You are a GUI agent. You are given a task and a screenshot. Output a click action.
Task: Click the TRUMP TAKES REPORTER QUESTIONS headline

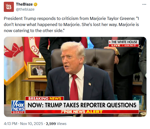(82, 105)
